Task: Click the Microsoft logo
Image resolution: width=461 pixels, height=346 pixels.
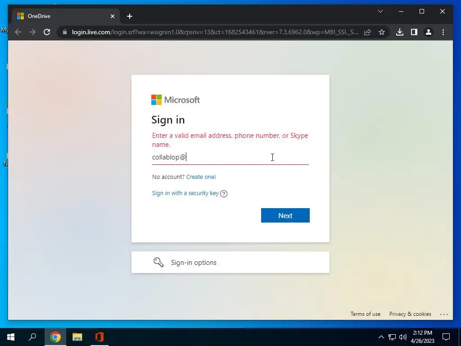Action: (176, 100)
